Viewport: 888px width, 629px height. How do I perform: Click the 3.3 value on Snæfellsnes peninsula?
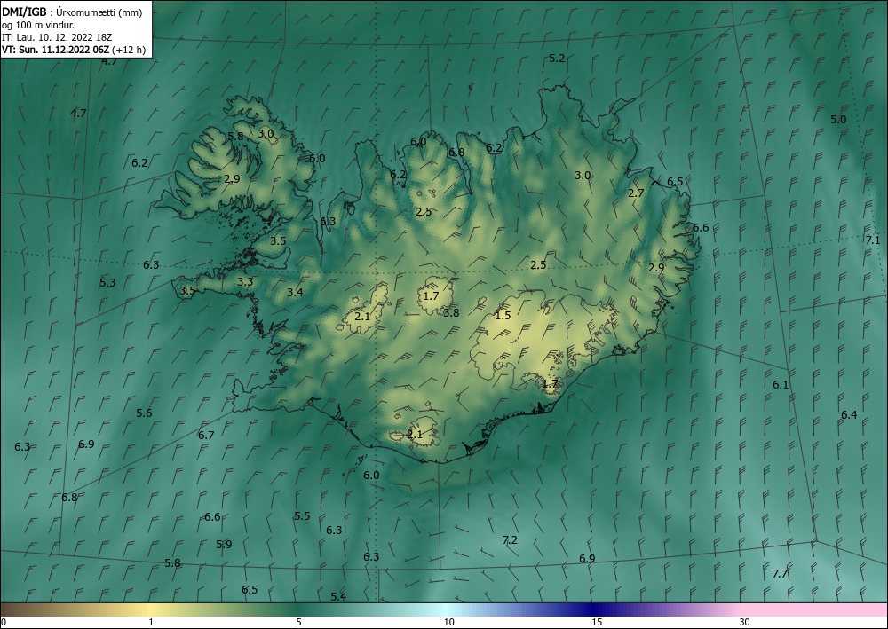coord(245,281)
